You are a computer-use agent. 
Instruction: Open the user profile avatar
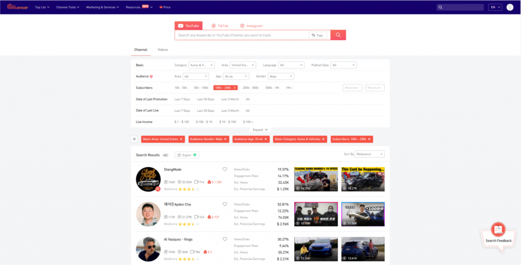point(510,7)
